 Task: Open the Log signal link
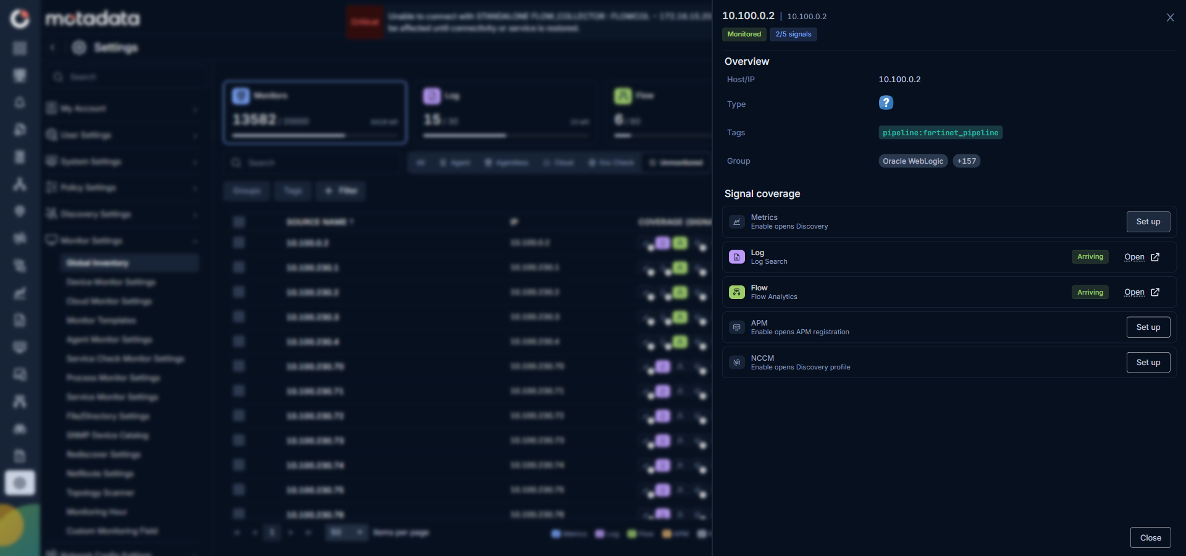(1134, 257)
